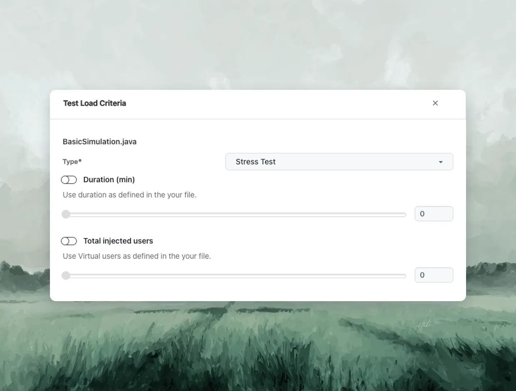This screenshot has height=391, width=516.
Task: Focus the Duration value input field
Action: coord(434,214)
